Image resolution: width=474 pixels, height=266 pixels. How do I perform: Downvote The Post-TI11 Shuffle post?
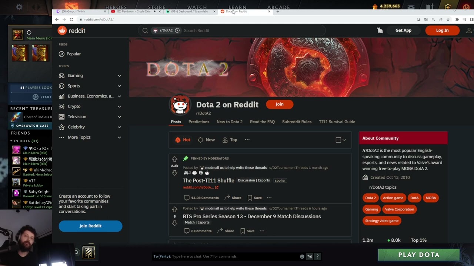click(x=174, y=173)
